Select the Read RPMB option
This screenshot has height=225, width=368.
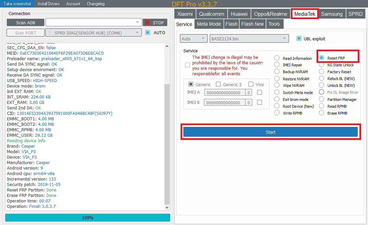pos(322,106)
